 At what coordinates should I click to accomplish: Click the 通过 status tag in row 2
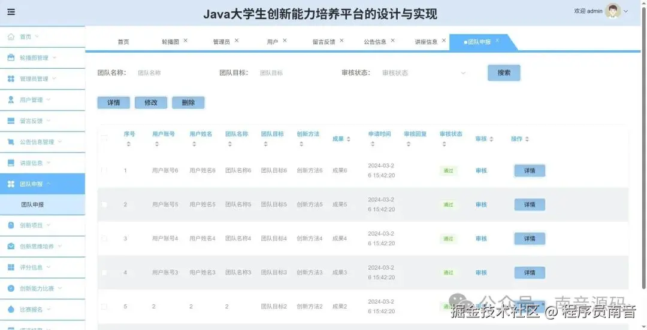(448, 205)
